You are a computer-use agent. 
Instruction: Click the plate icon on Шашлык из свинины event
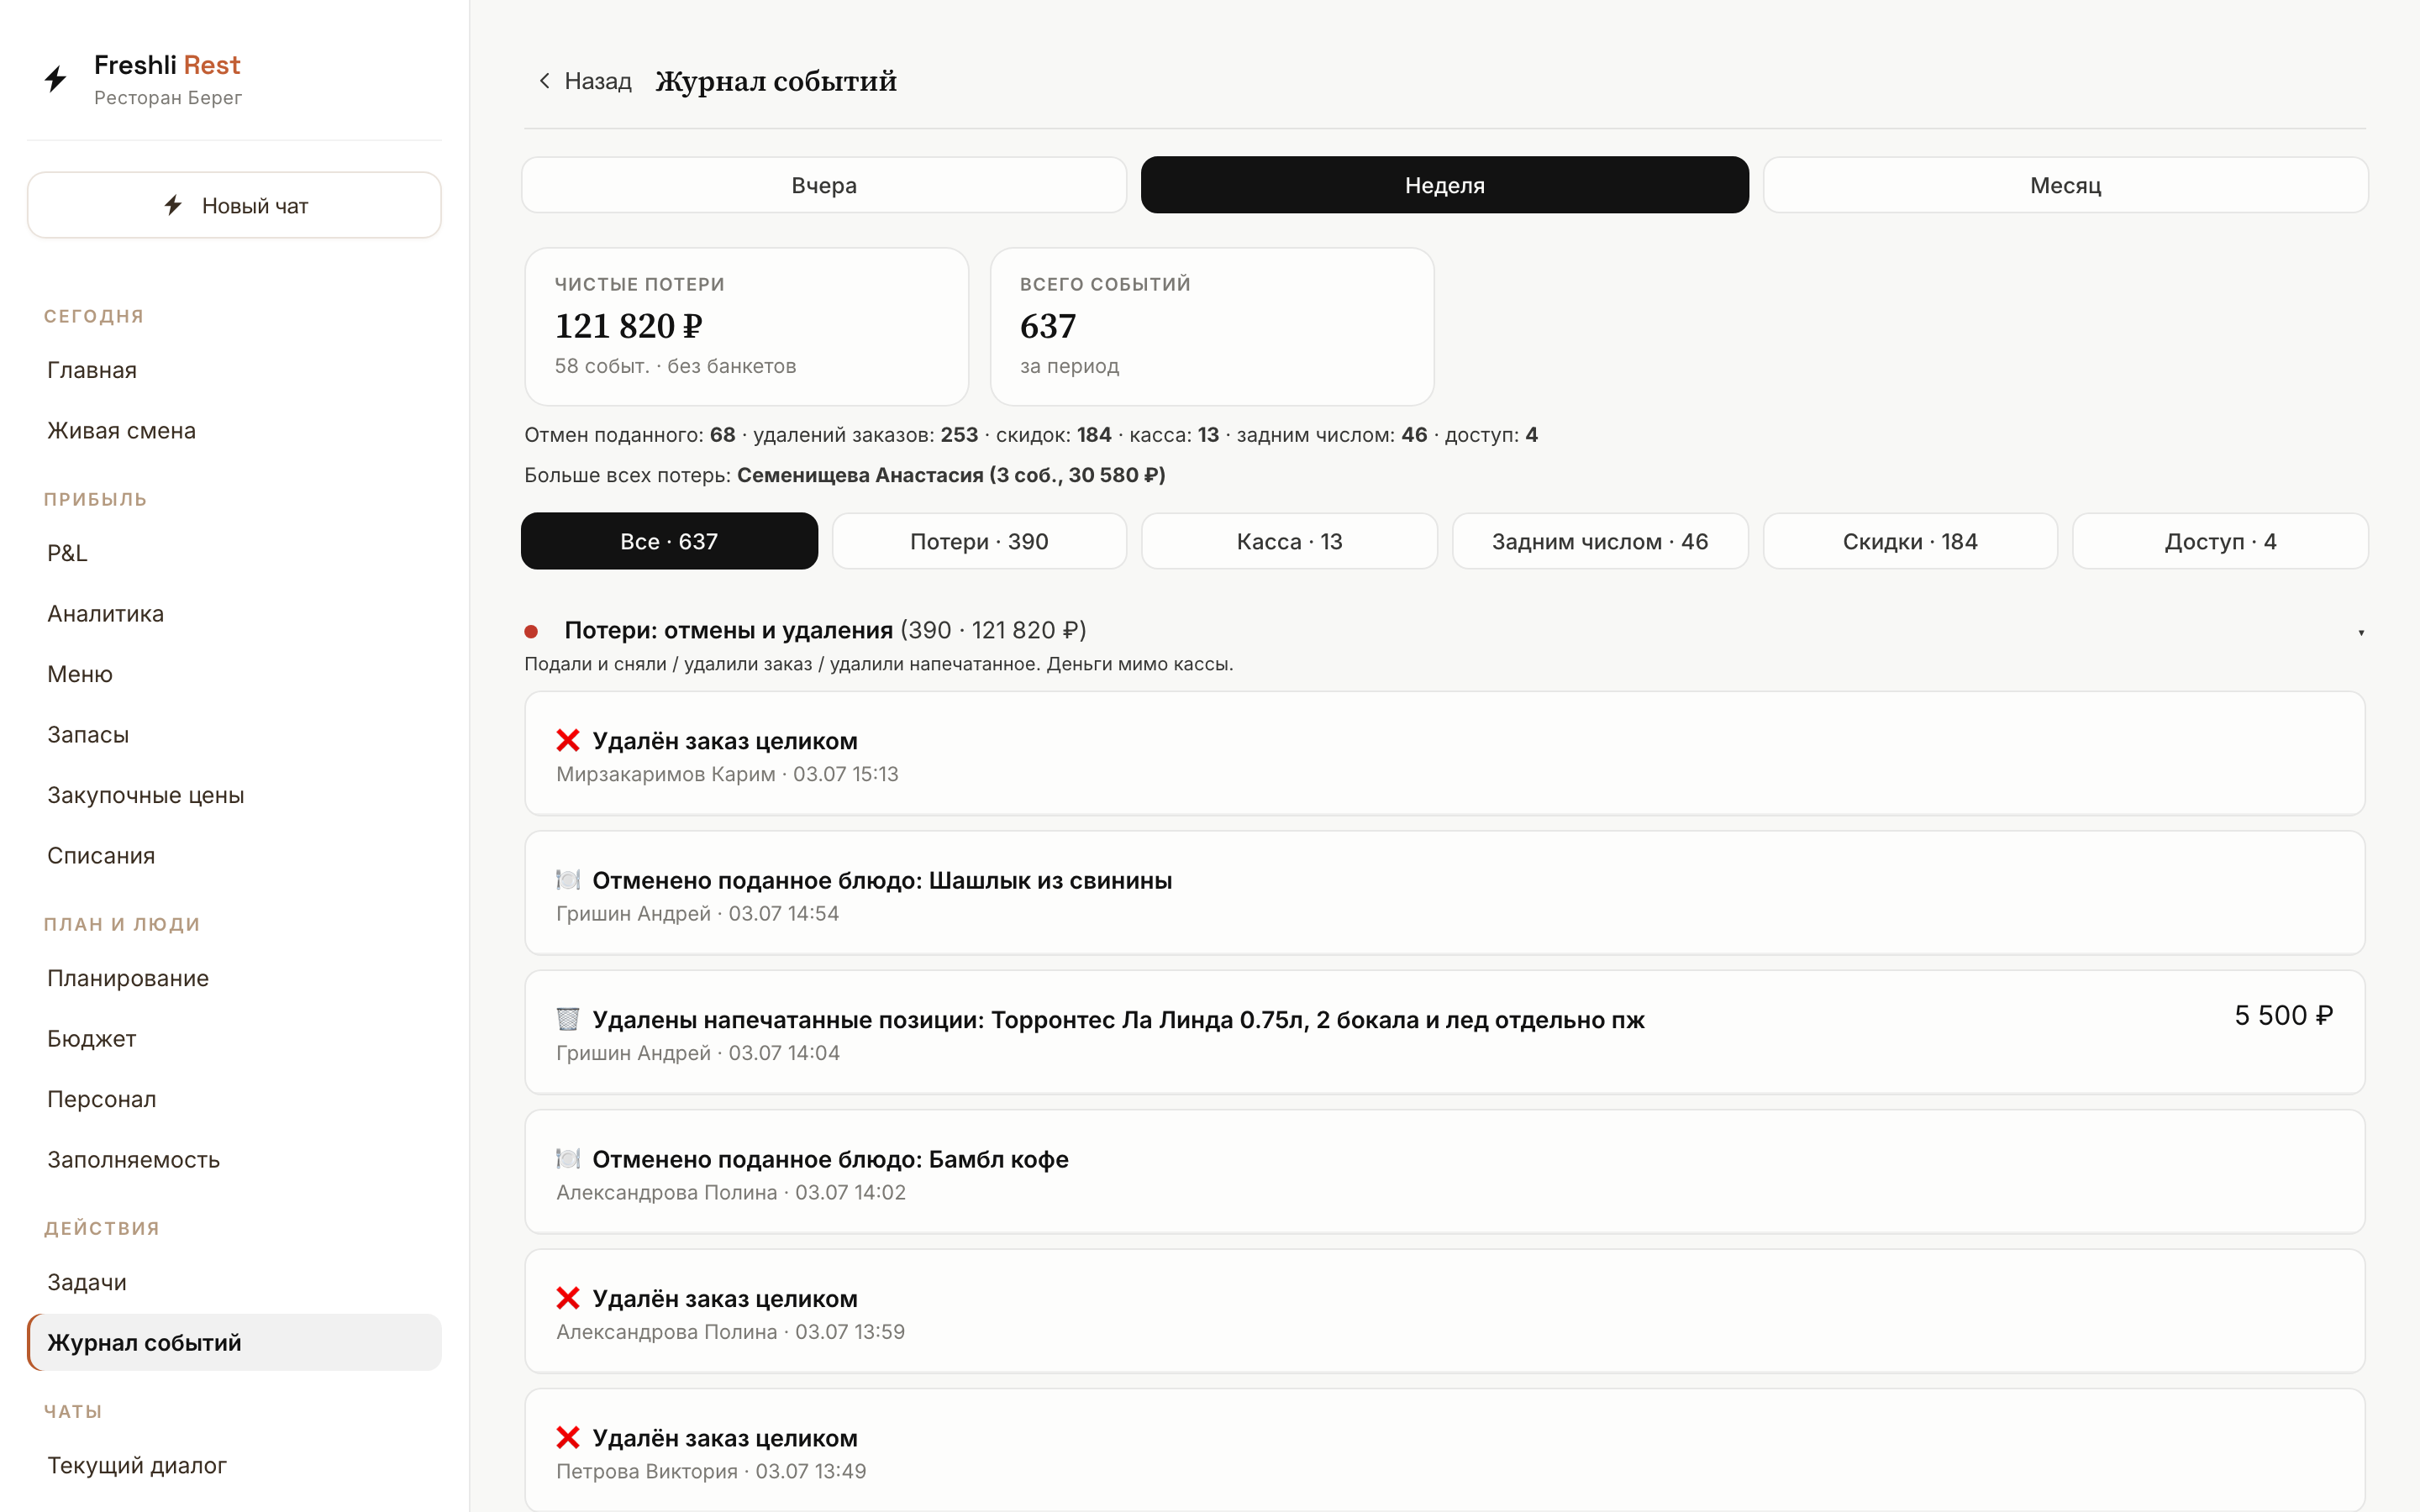(568, 880)
